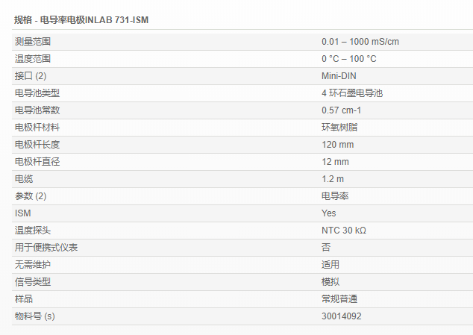Select the 电极杆直径 row label
The image size is (473, 335).
pyautogui.click(x=37, y=162)
